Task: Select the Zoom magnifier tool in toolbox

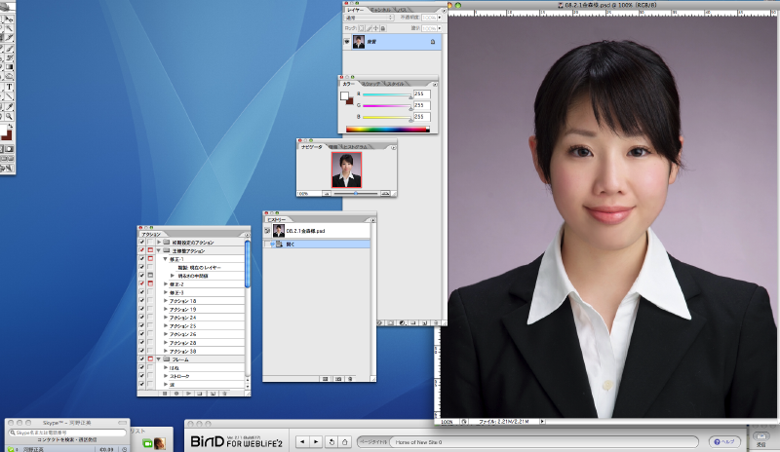Action: click(x=9, y=116)
